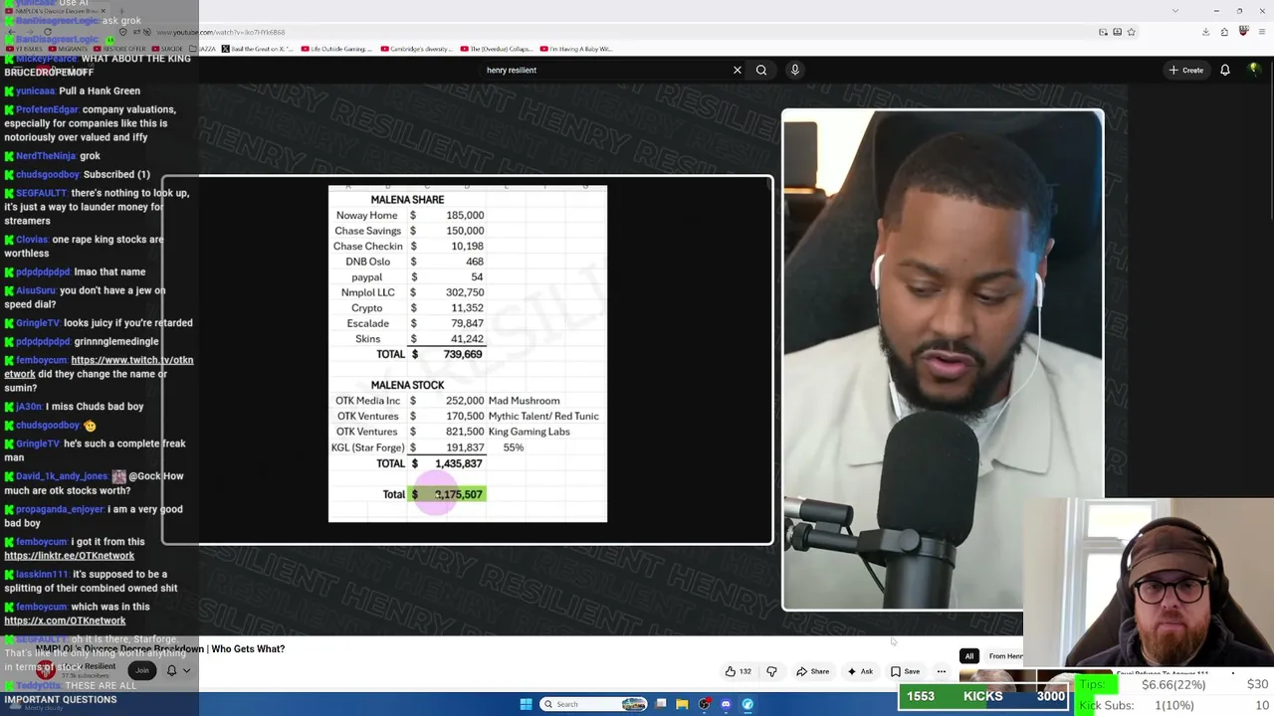Click the King Gaming Labs label
The width and height of the screenshot is (1274, 716).
pos(529,432)
